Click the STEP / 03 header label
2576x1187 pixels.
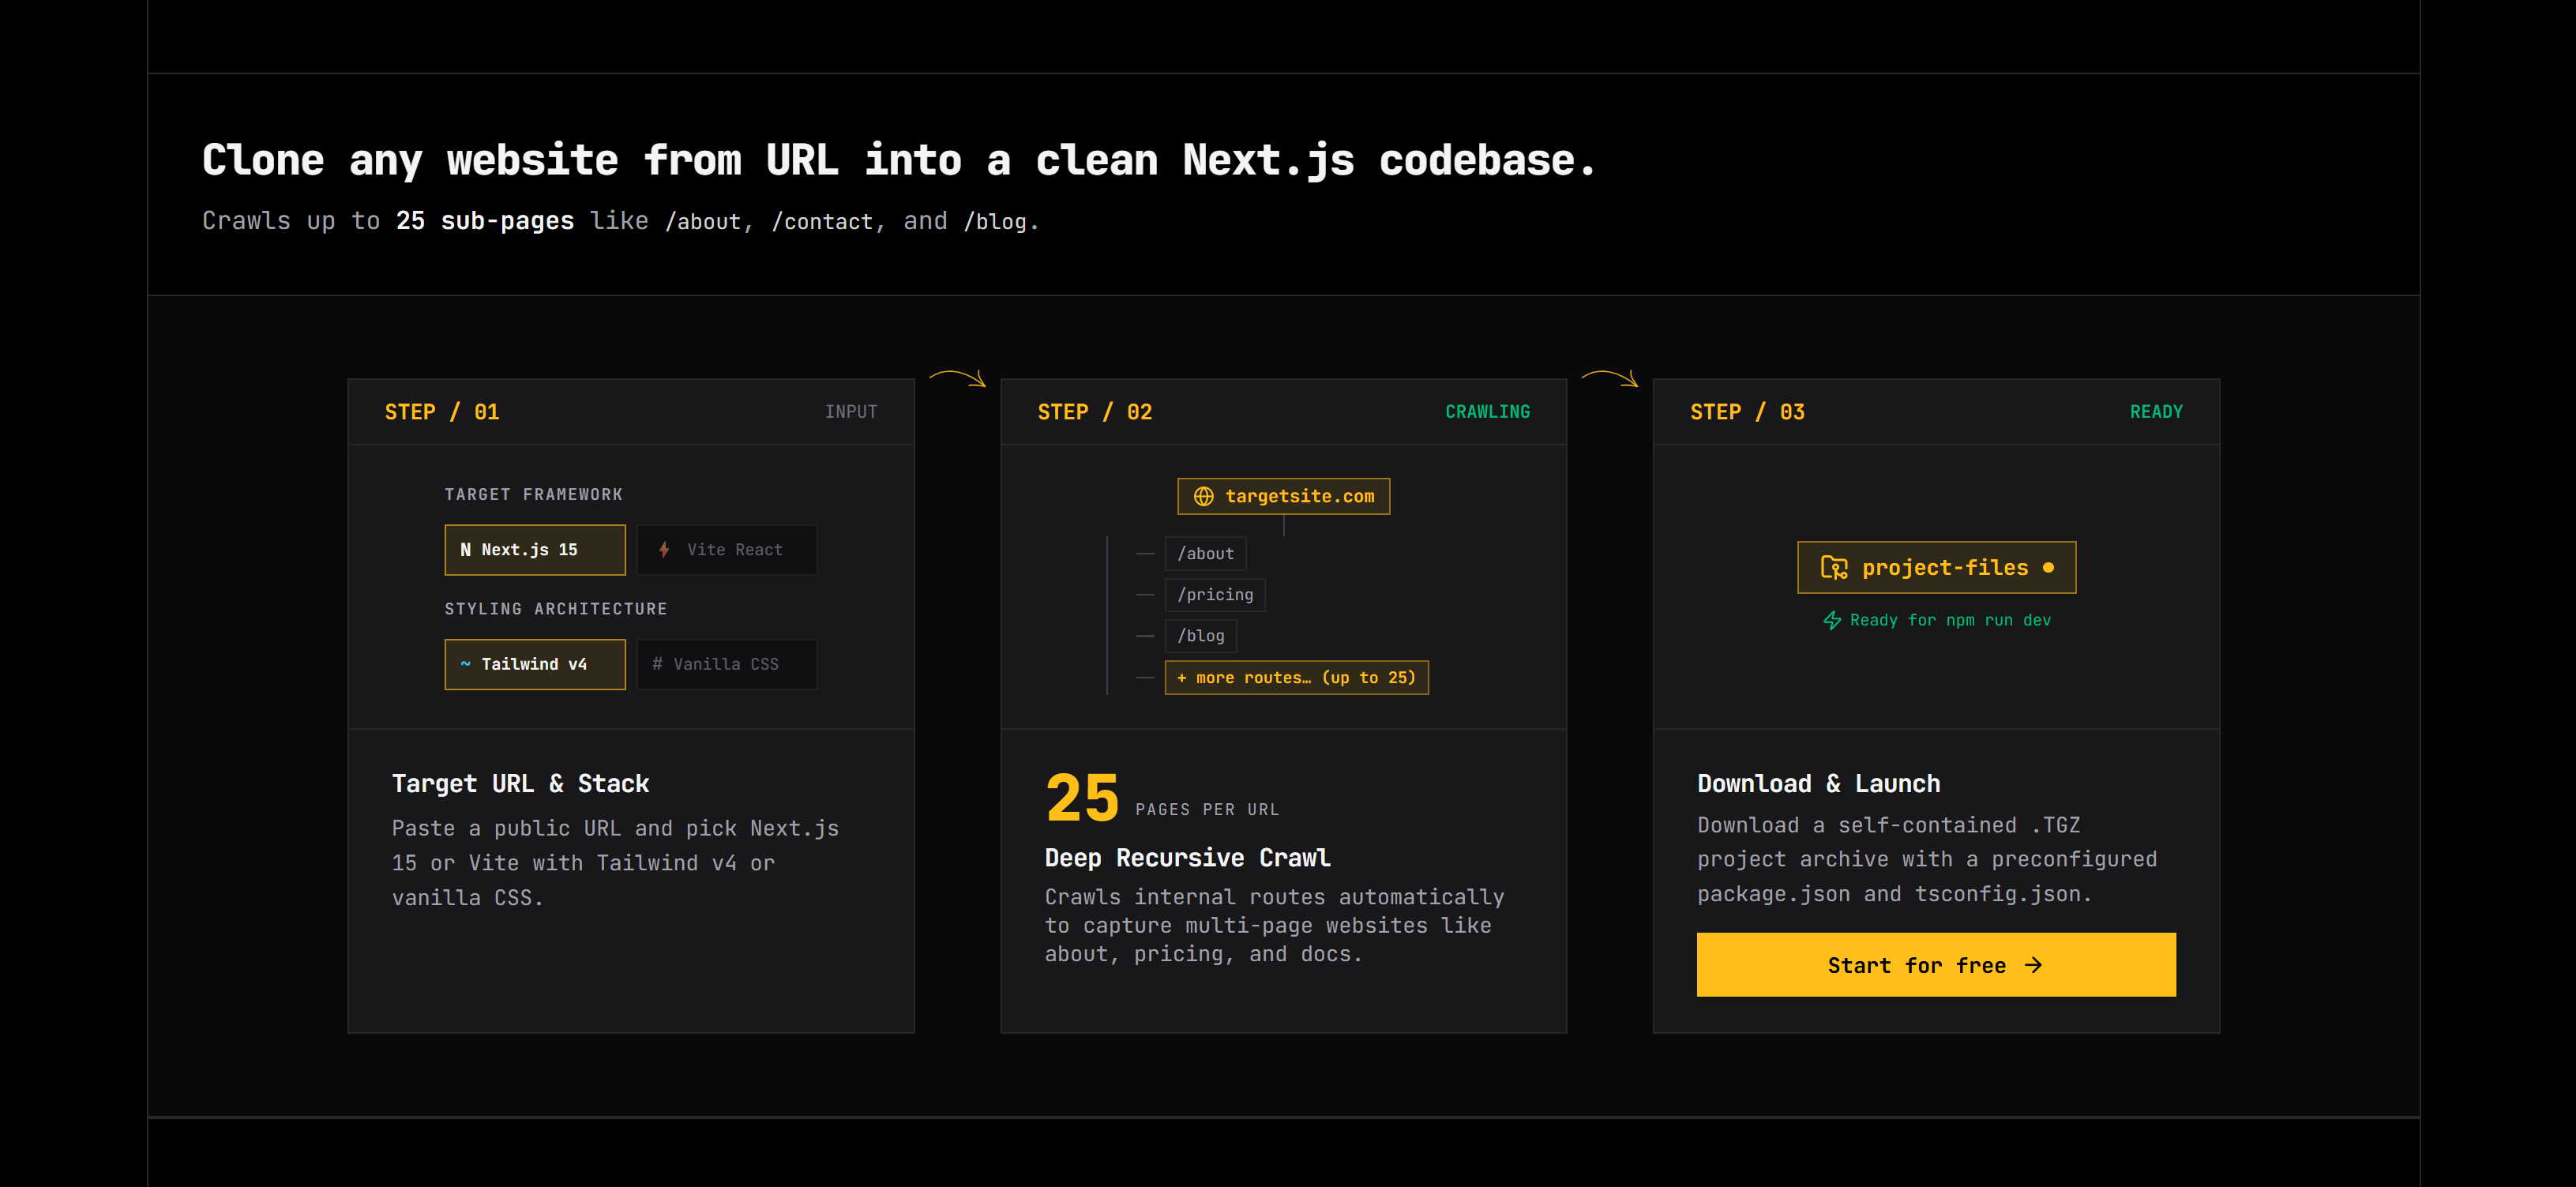click(1748, 412)
